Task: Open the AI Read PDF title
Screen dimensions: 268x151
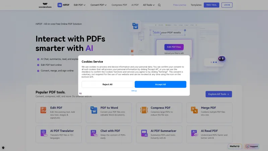Action: 209,131
